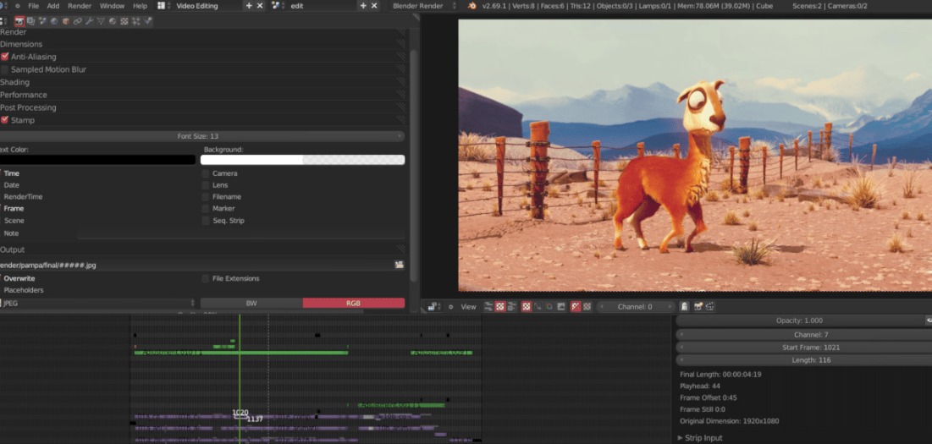The height and width of the screenshot is (444, 932).
Task: Select Chroma Vectorscope display mode icon
Action: [x=549, y=307]
